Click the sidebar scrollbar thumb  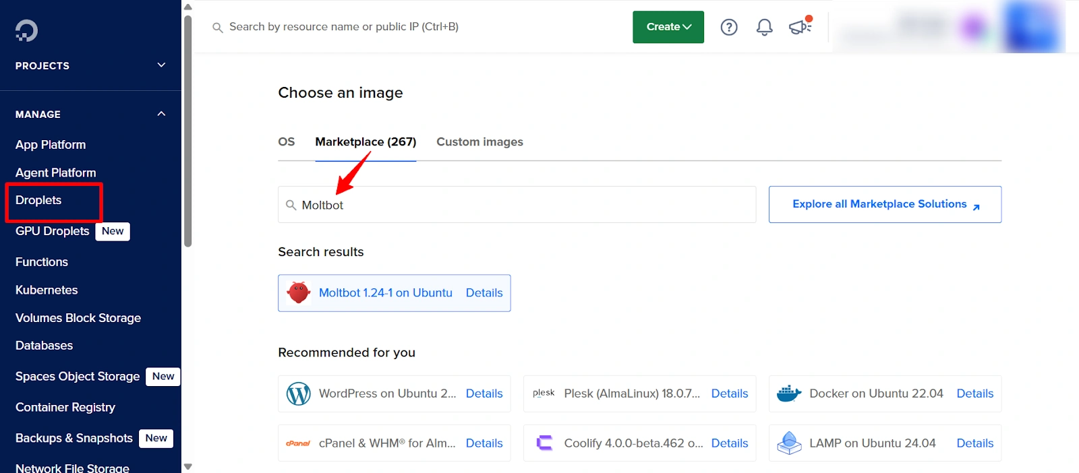click(188, 131)
